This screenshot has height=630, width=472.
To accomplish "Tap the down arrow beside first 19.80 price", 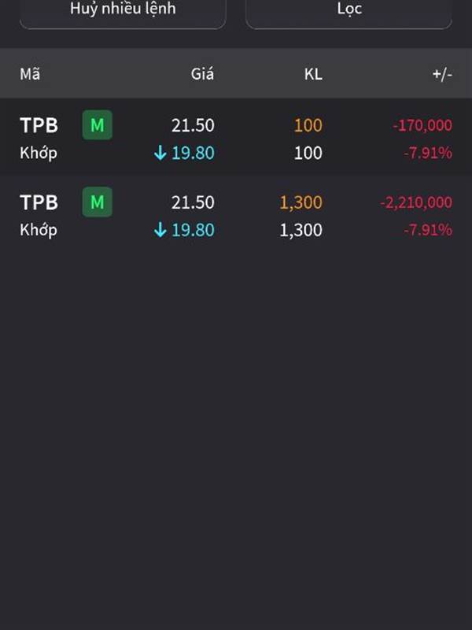I will click(160, 153).
